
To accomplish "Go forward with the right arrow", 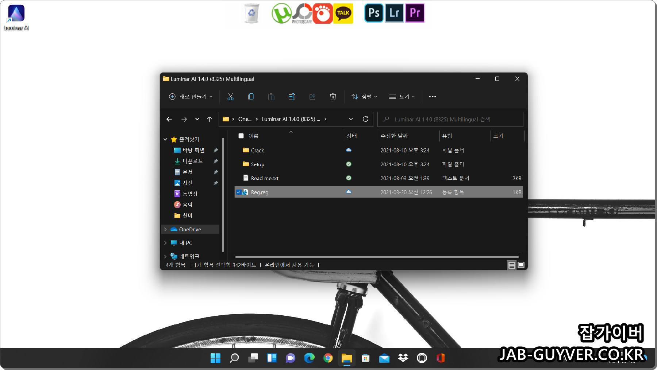I will pyautogui.click(x=184, y=119).
